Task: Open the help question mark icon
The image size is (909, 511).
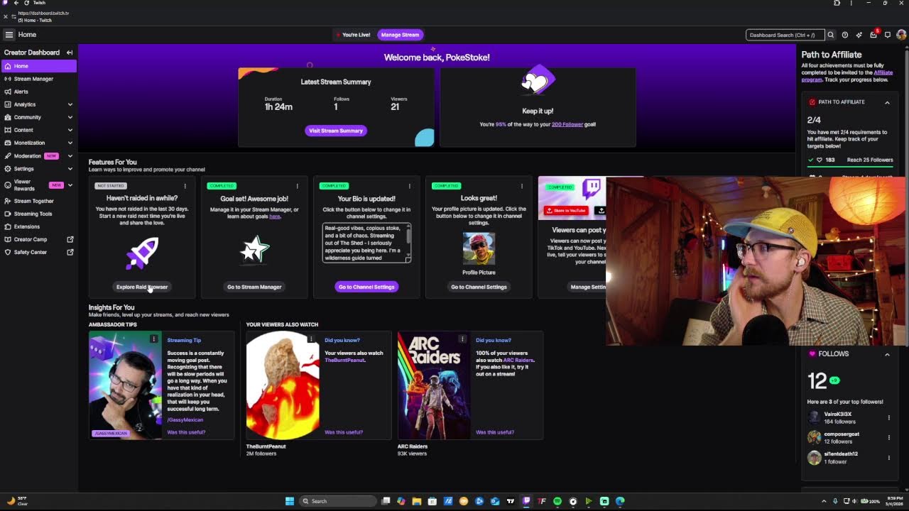Action: (x=844, y=35)
